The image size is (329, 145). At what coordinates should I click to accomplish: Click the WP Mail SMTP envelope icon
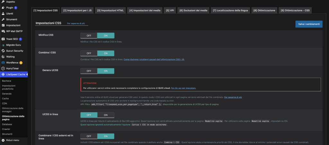(x=3, y=31)
